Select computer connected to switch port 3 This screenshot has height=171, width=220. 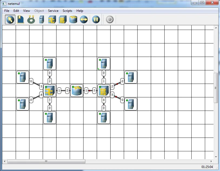point(131,104)
